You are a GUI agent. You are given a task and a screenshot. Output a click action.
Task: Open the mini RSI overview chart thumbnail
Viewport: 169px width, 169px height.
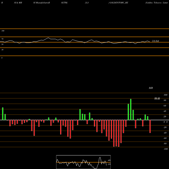click(83, 162)
